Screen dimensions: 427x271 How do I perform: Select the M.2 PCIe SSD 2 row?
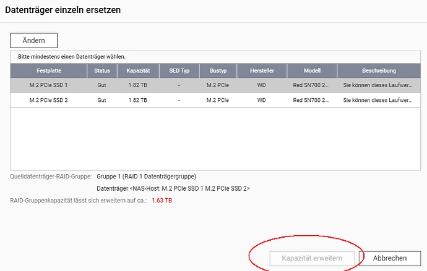click(48, 100)
